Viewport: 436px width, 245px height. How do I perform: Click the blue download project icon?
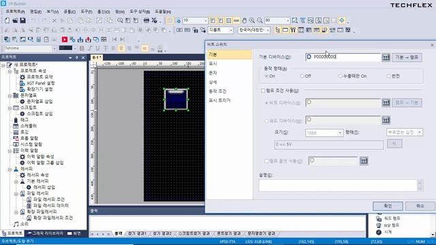pos(80,39)
